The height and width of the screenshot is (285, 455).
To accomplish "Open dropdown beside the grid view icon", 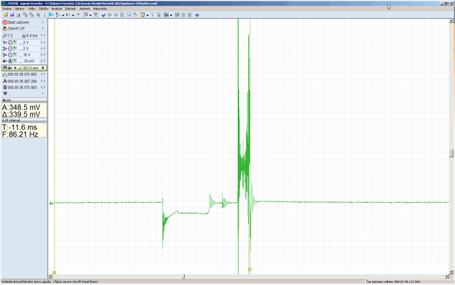I will pyautogui.click(x=90, y=15).
